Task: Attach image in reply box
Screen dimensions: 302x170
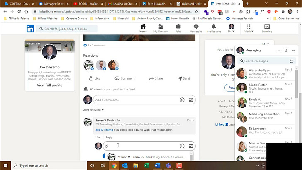Action: tap(191, 146)
